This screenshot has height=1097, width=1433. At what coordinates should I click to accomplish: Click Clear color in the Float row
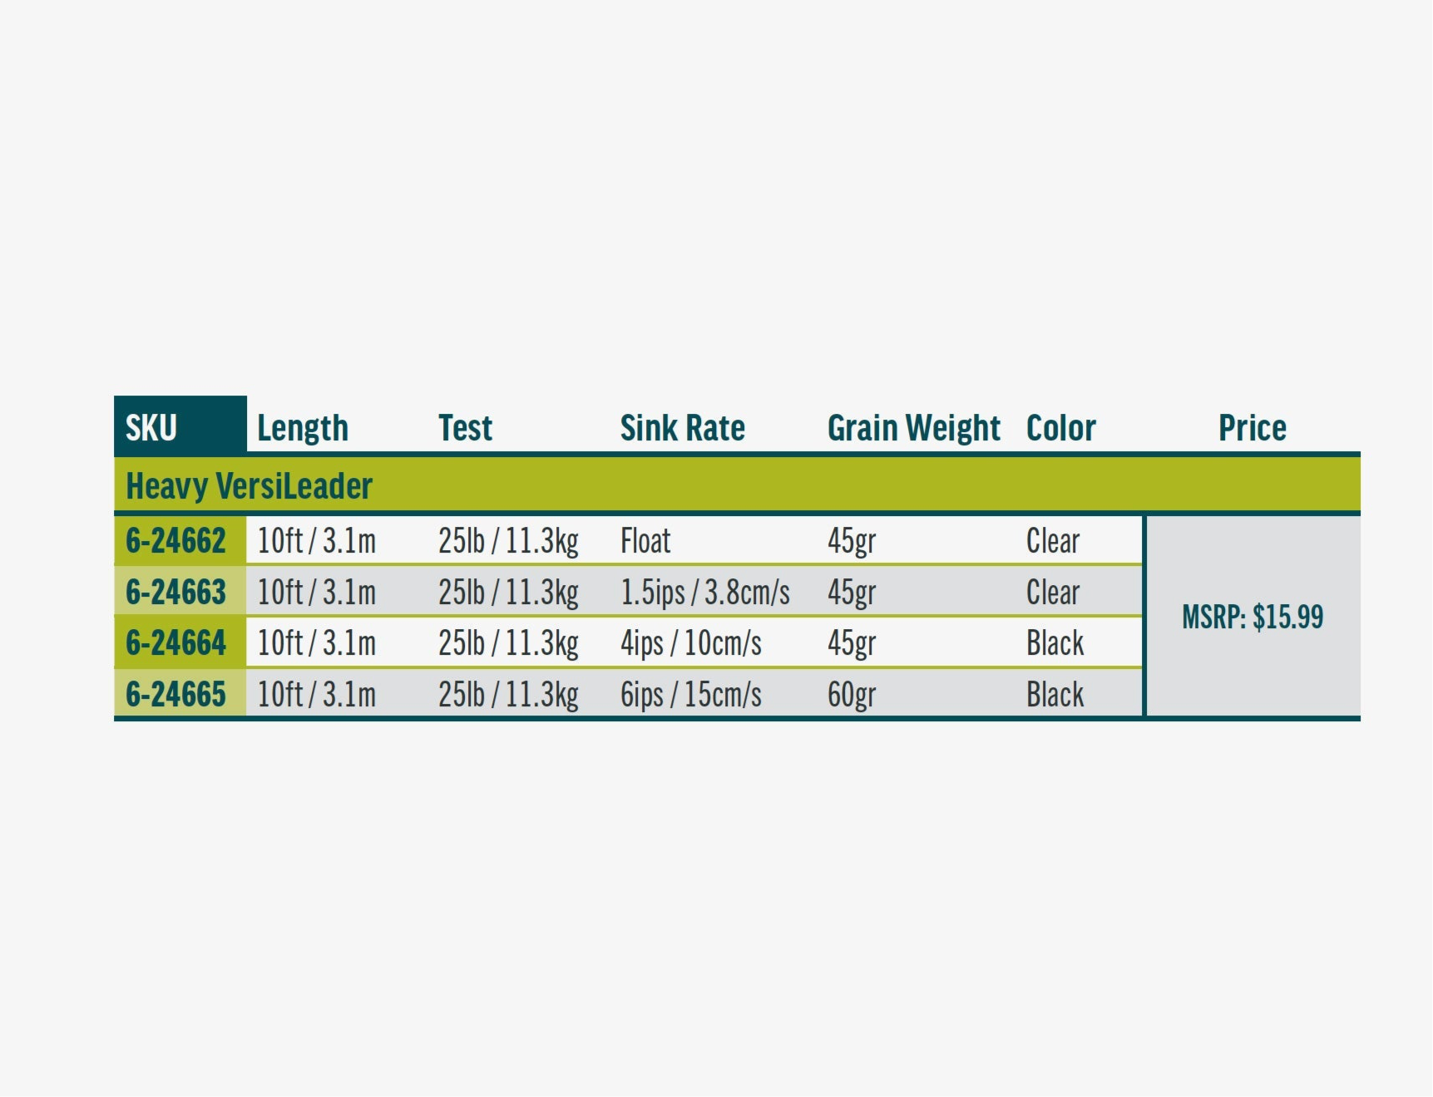click(x=1052, y=541)
